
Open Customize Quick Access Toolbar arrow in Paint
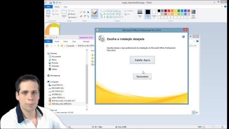pyautogui.click(x=60, y=3)
